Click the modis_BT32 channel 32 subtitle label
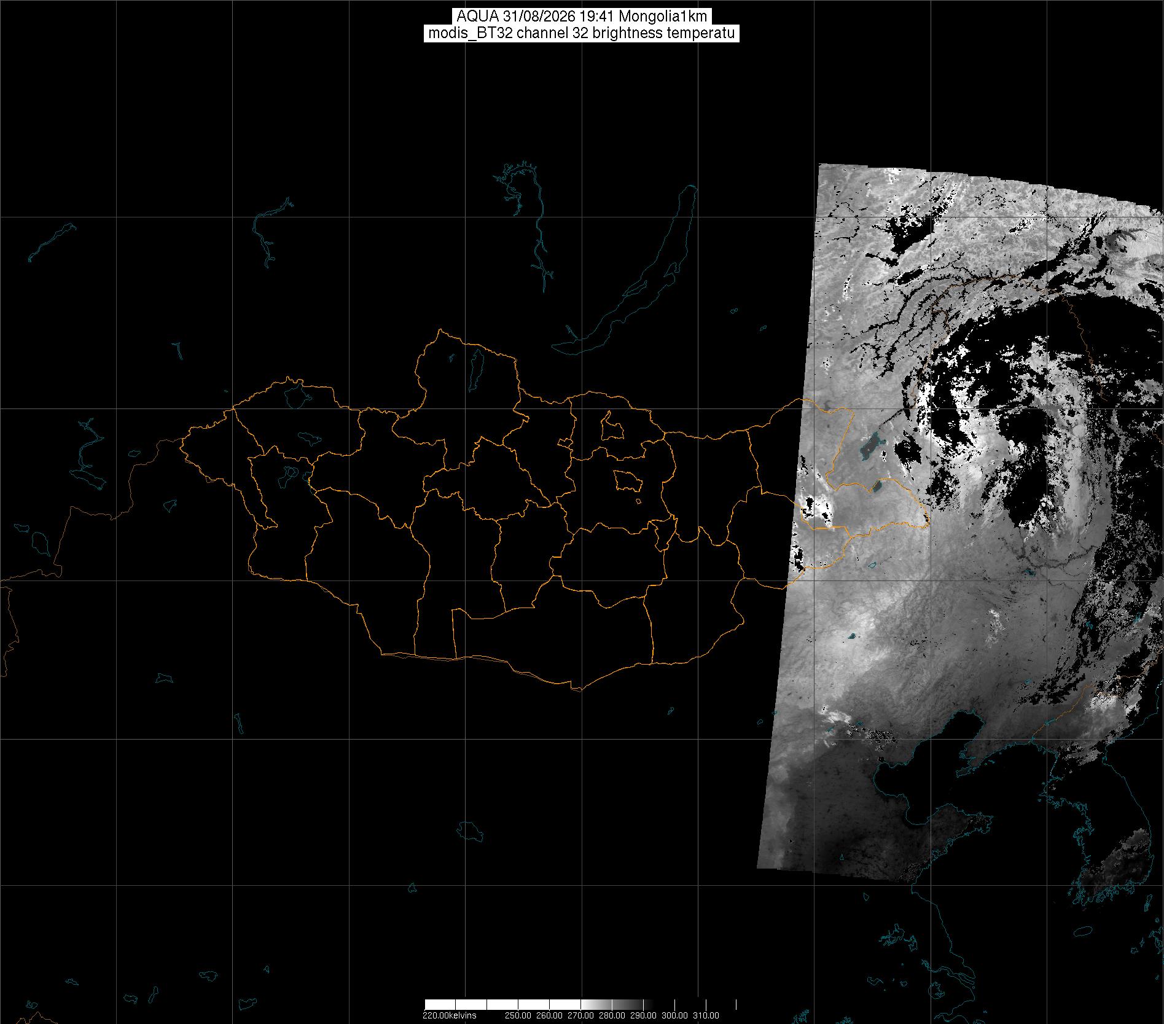The width and height of the screenshot is (1164, 1024). point(582,33)
